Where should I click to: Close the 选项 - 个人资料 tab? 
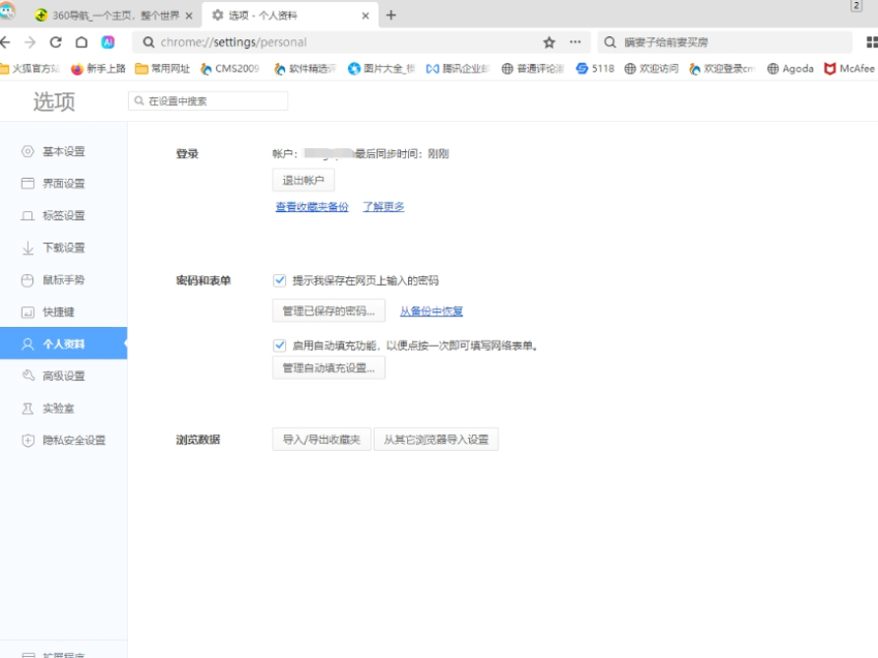(366, 16)
